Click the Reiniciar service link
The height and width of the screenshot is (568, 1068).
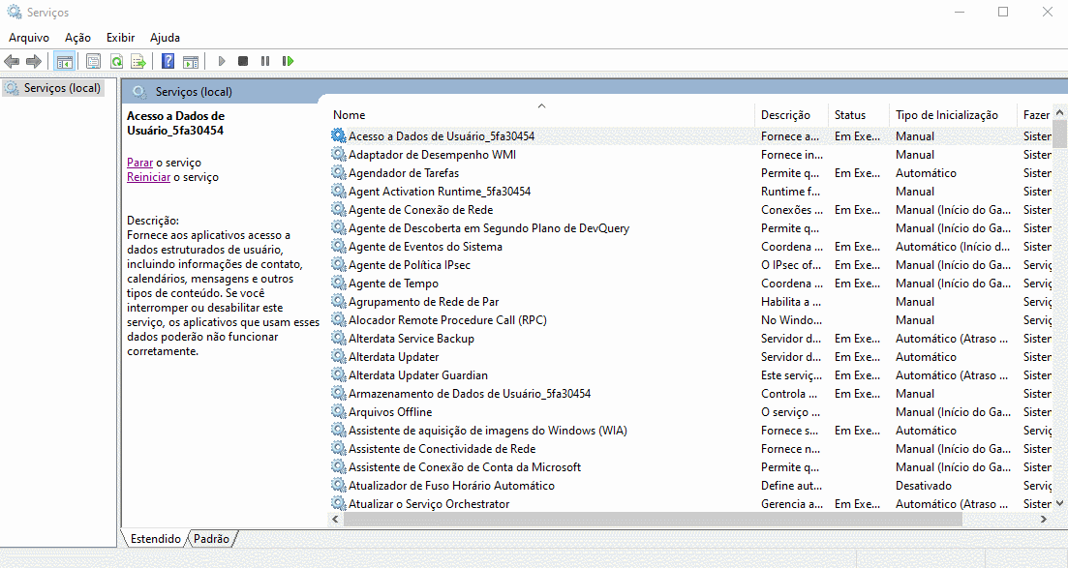click(x=148, y=176)
